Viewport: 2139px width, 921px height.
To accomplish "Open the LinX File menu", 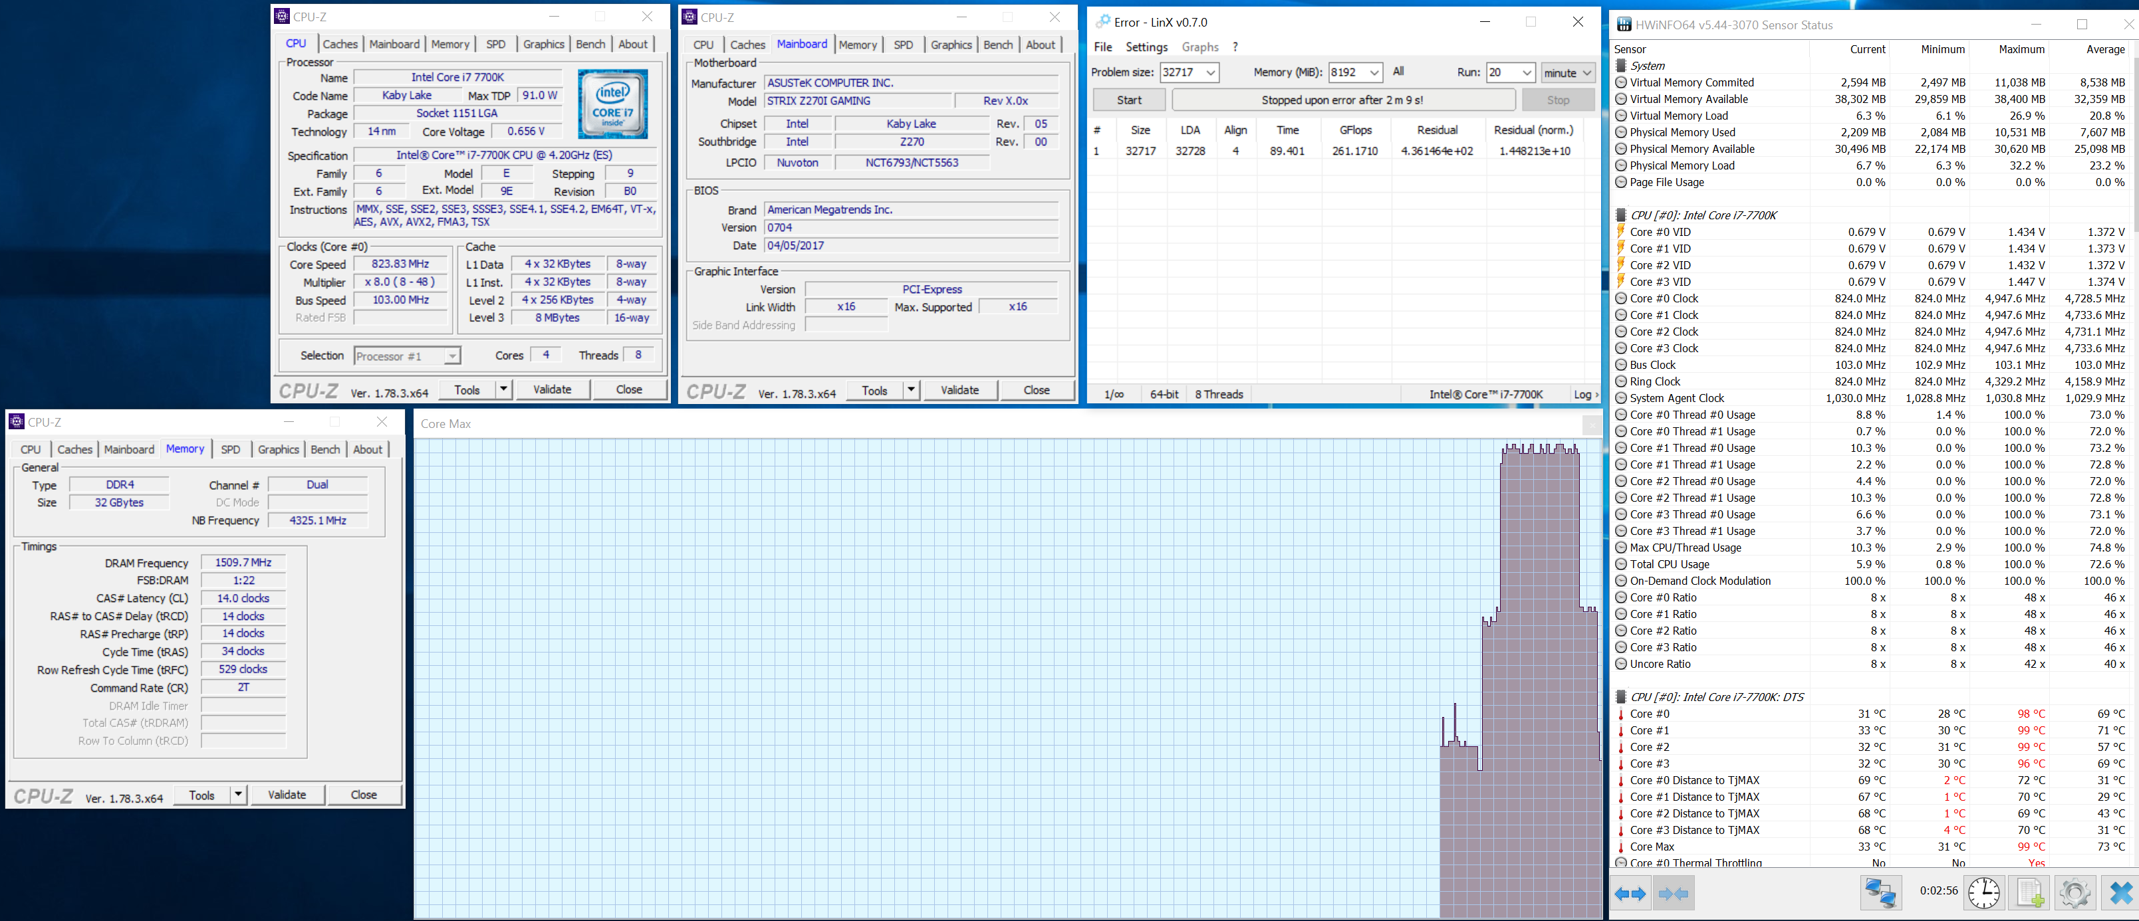I will tap(1102, 47).
